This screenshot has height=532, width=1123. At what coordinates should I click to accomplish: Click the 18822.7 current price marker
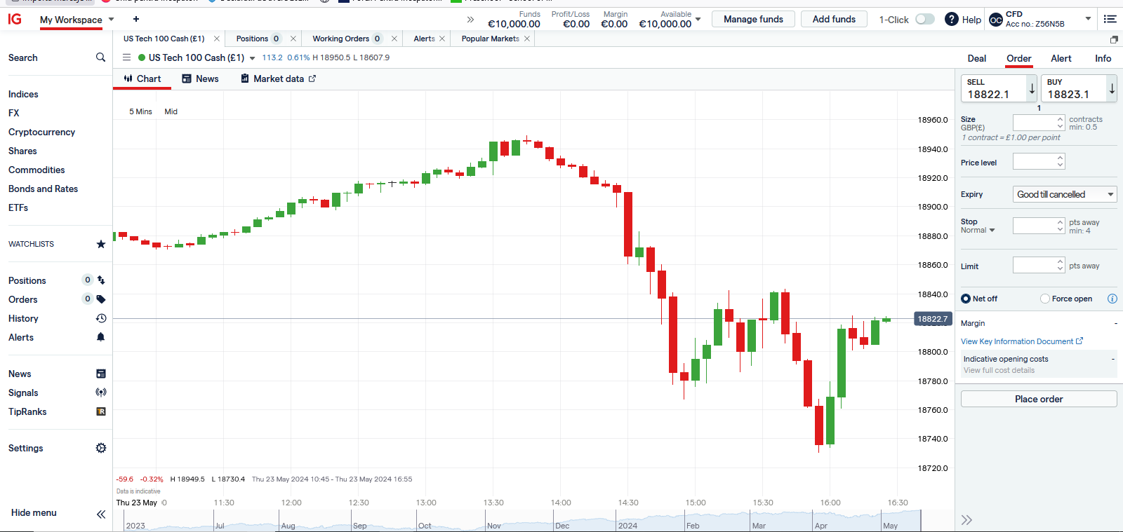(x=933, y=319)
